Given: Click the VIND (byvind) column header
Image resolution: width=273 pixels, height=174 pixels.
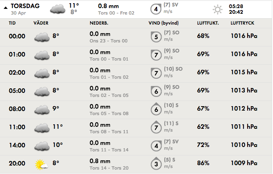Looking at the screenshot, I should pyautogui.click(x=164, y=23).
